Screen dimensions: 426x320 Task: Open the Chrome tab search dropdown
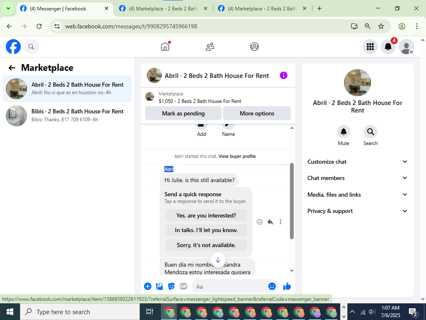coord(8,8)
